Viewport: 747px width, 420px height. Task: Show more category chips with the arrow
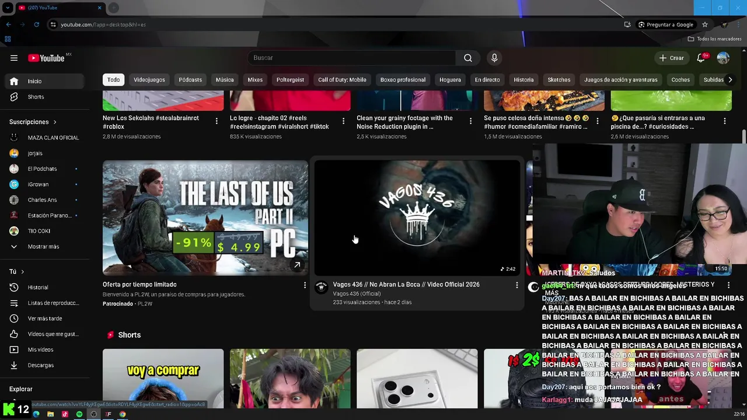729,80
